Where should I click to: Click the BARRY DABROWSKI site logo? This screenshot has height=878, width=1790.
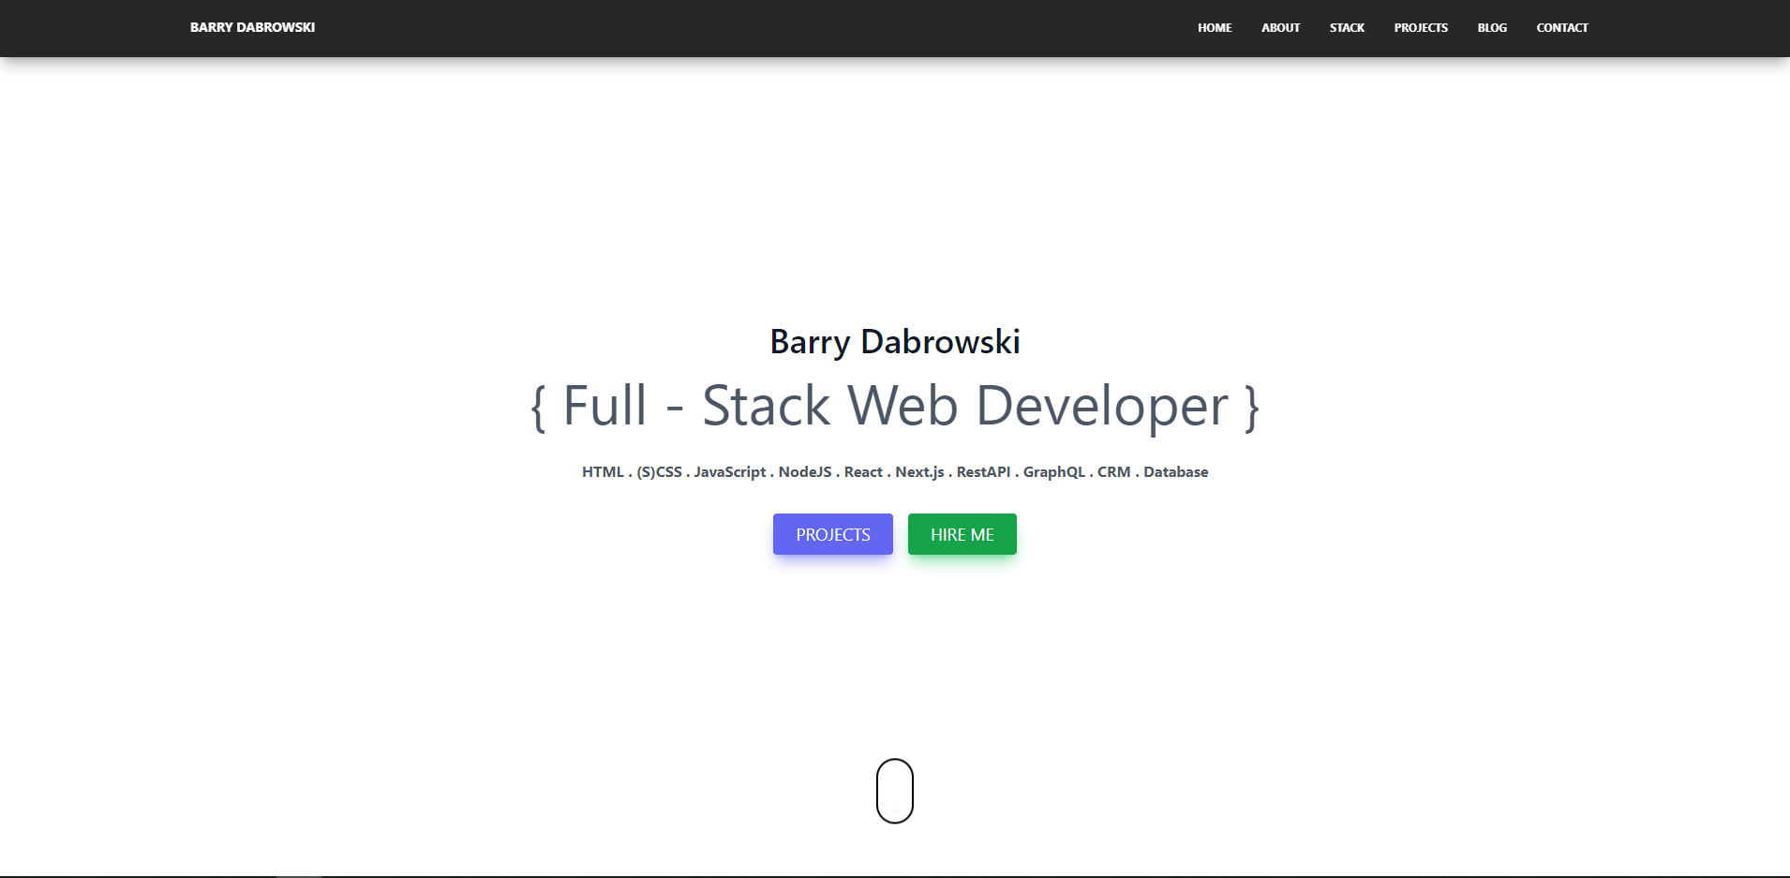tap(252, 27)
